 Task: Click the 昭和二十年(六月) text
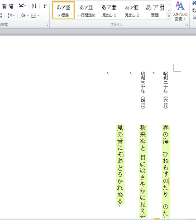(x=166, y=90)
